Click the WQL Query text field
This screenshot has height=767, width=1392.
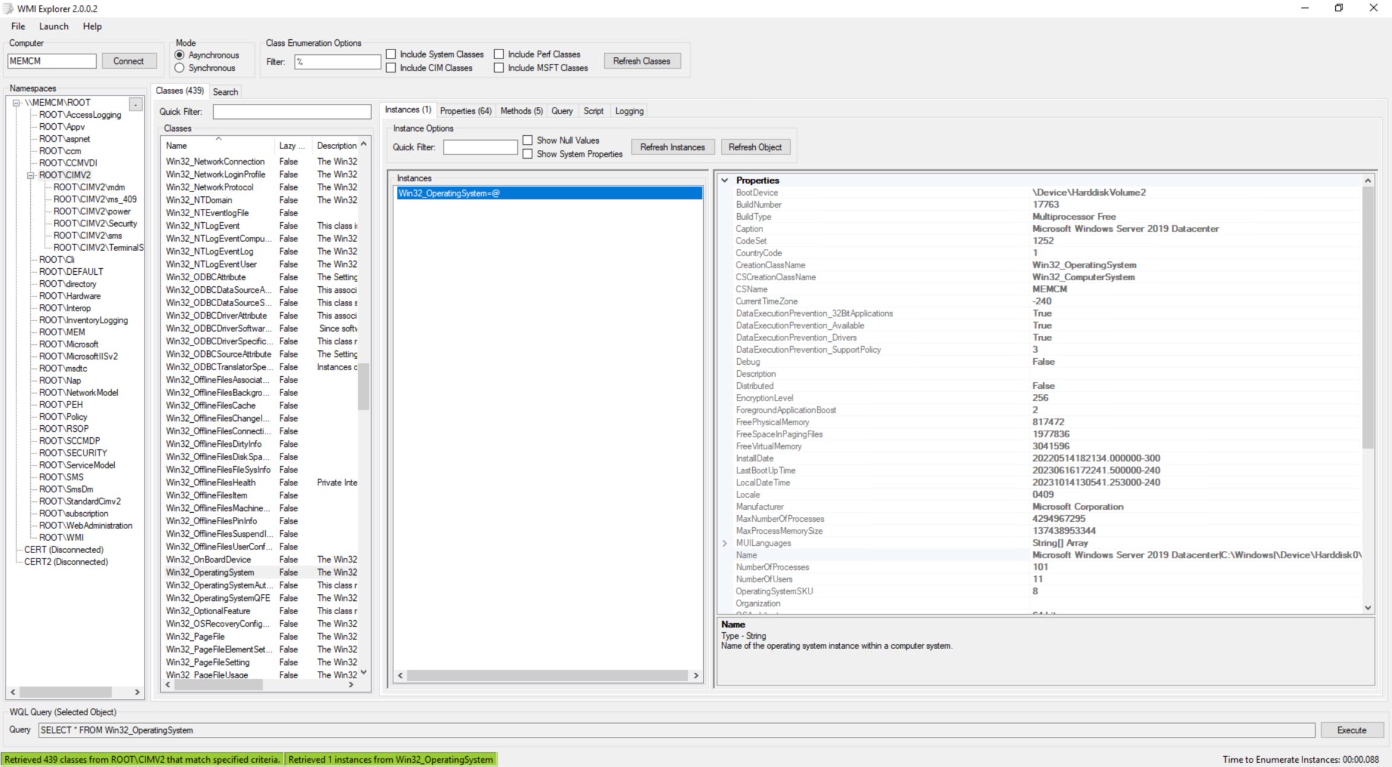(x=676, y=730)
